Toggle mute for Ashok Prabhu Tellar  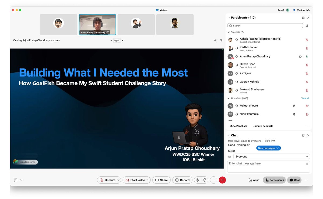[307, 40]
